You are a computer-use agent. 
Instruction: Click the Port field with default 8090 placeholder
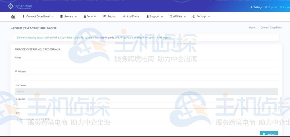coord(146,119)
